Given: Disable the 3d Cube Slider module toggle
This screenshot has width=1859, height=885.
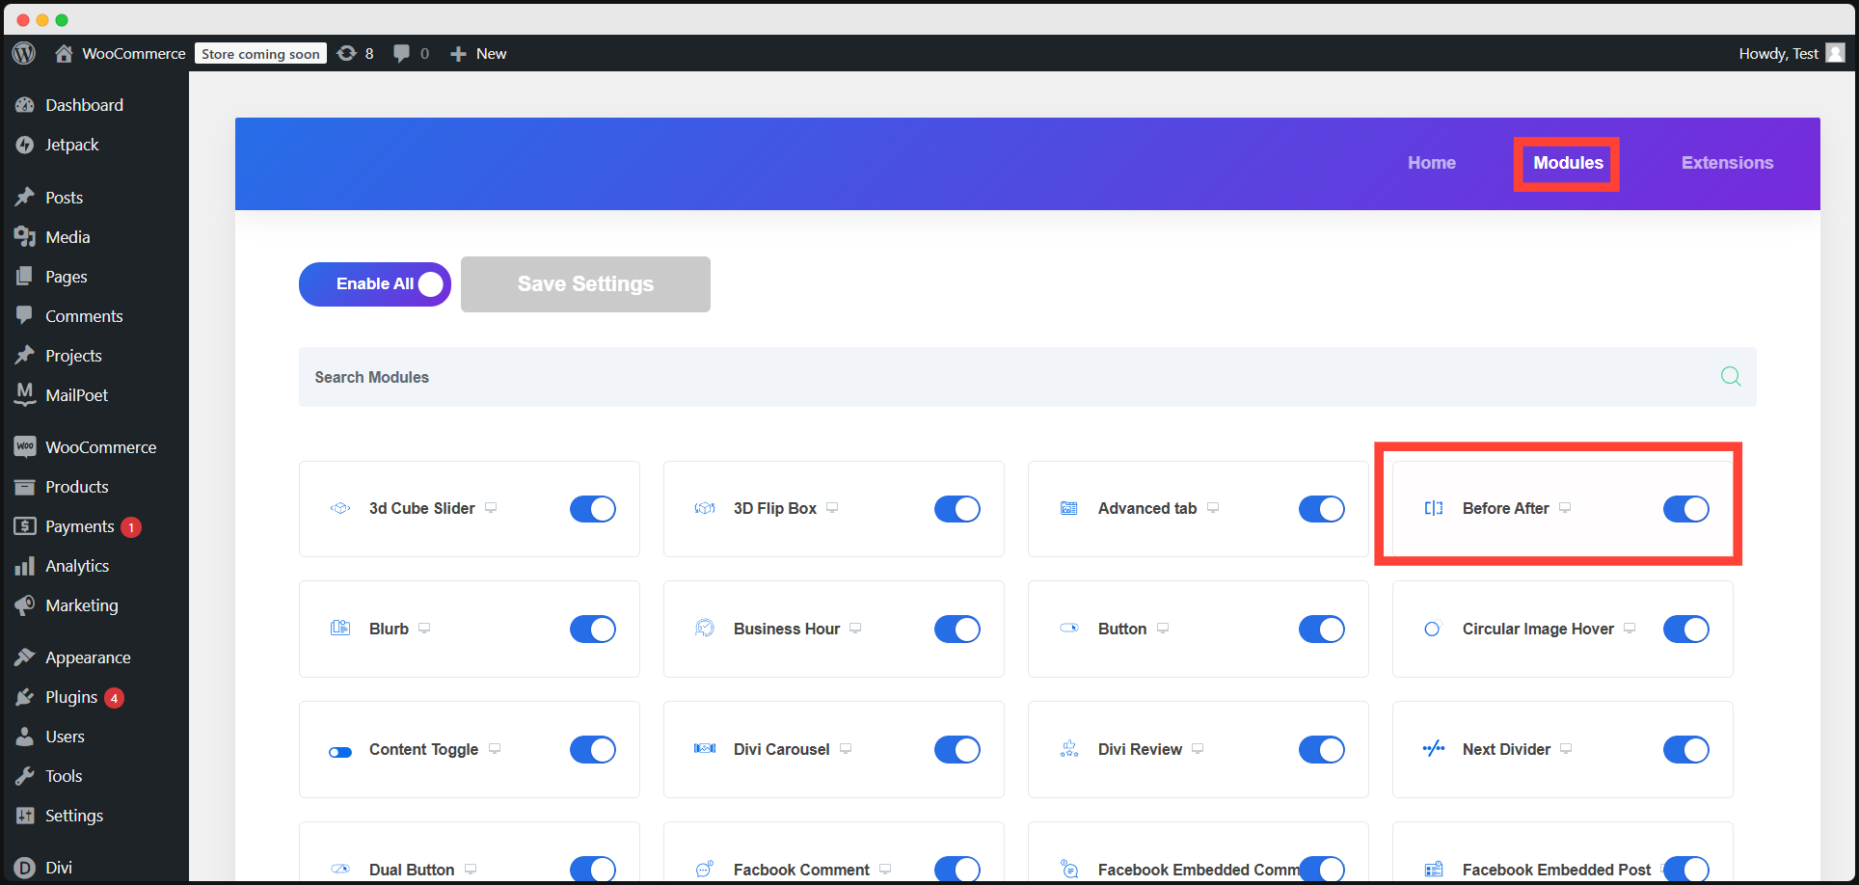Looking at the screenshot, I should tap(593, 509).
